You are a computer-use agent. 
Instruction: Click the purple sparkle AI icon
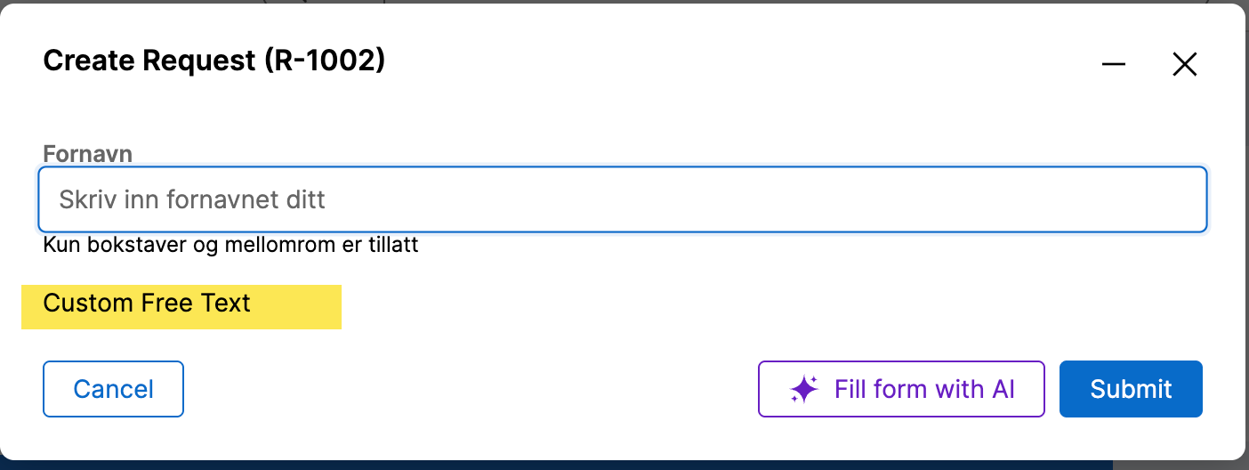pyautogui.click(x=803, y=389)
